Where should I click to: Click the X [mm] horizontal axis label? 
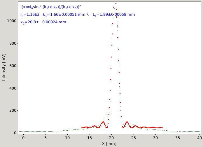(x=109, y=143)
